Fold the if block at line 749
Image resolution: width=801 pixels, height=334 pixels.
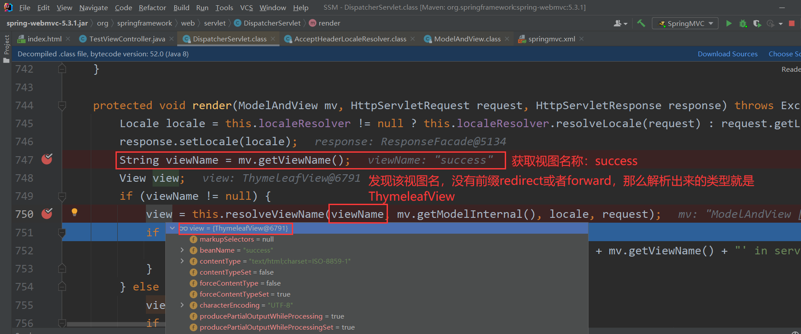coord(62,196)
